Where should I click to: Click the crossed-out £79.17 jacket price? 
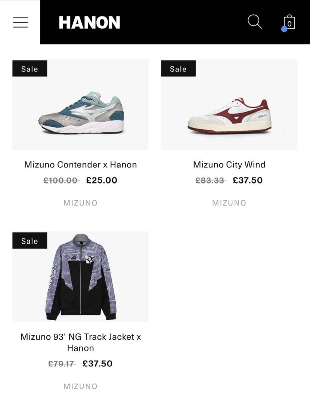click(x=62, y=364)
